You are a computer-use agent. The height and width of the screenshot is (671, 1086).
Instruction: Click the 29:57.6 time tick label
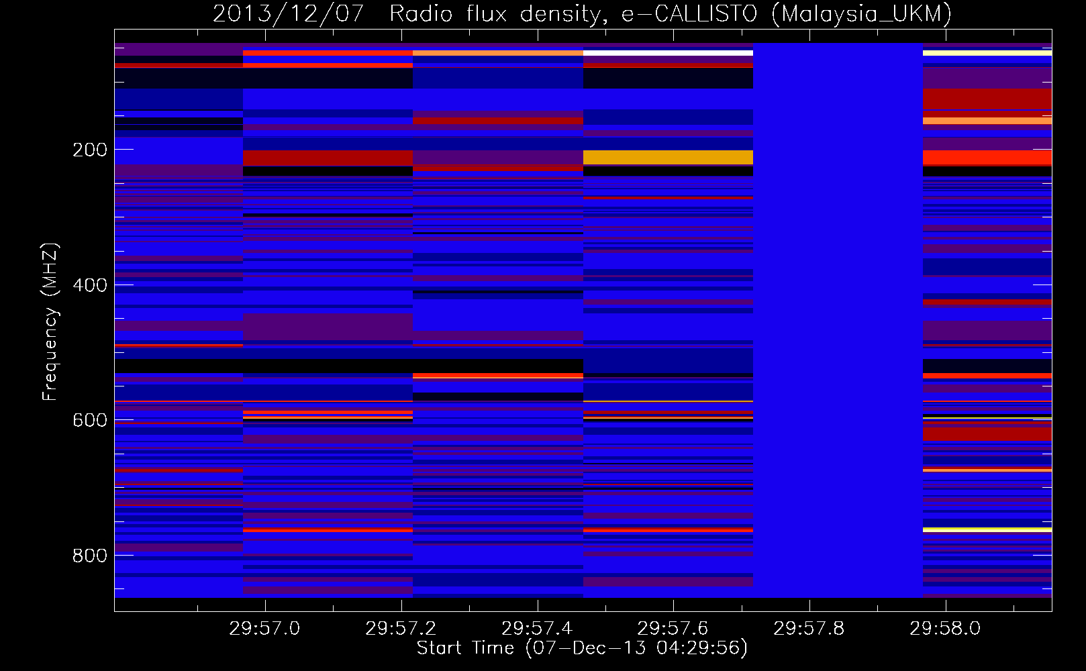click(x=673, y=628)
